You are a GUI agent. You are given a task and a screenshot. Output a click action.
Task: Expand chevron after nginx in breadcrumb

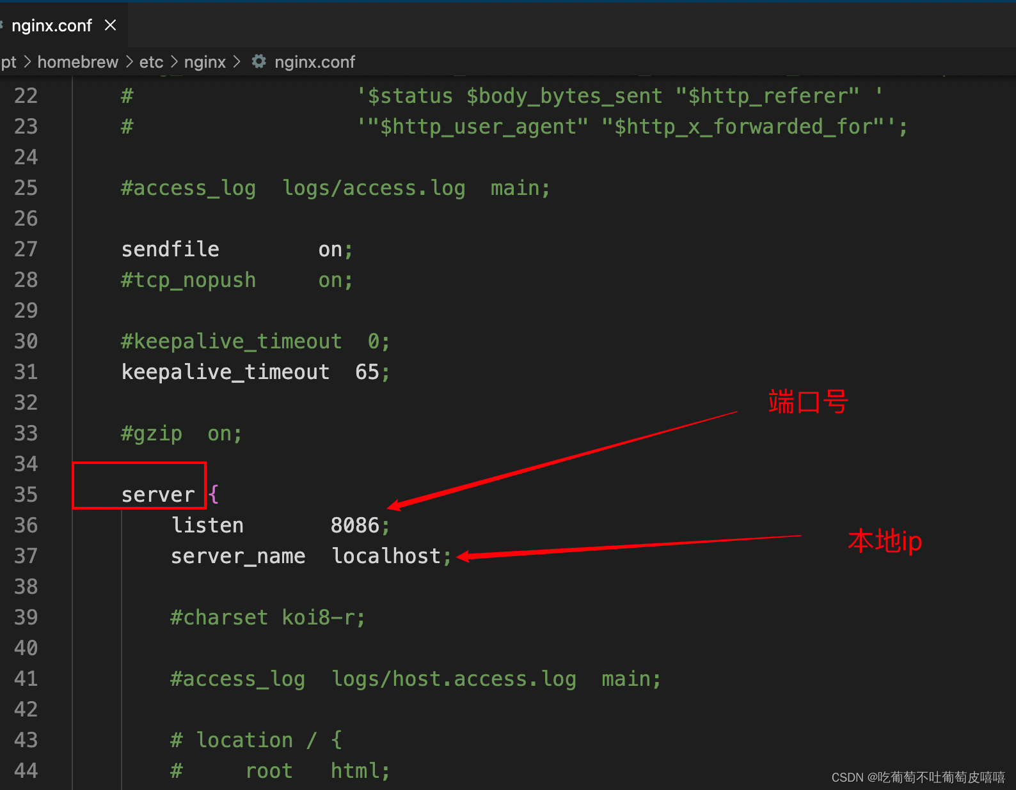click(x=237, y=62)
